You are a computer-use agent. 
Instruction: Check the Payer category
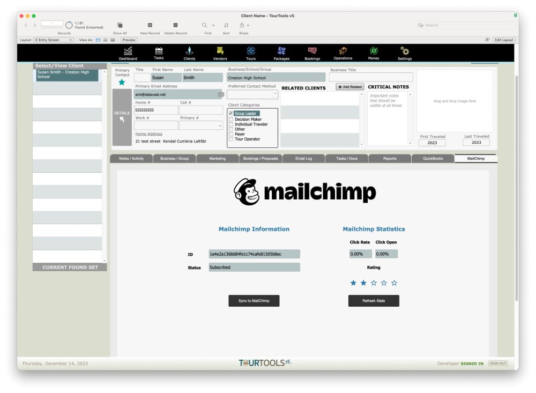(x=231, y=134)
